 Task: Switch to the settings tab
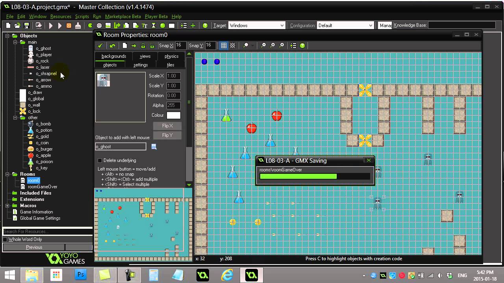pyautogui.click(x=141, y=65)
